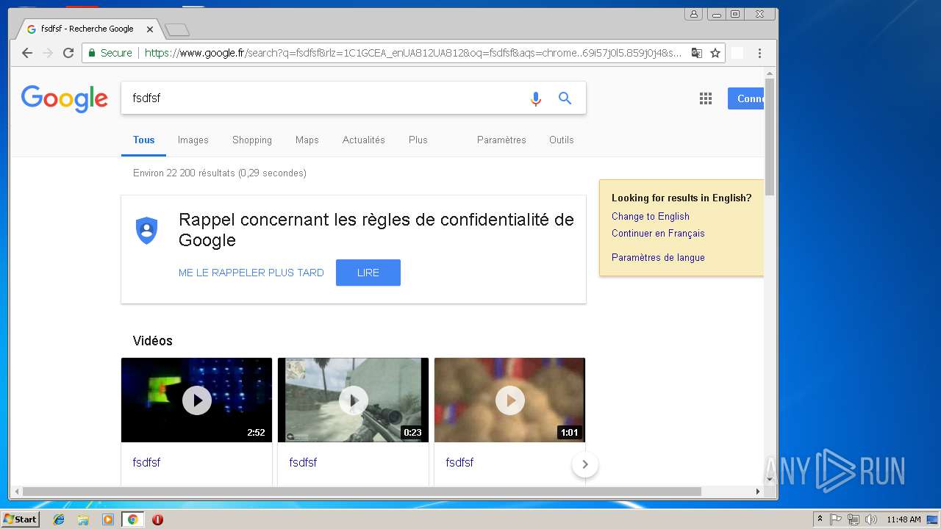The height and width of the screenshot is (529, 941).
Task: Click the horizontal scrollbar thumb
Action: [362, 492]
